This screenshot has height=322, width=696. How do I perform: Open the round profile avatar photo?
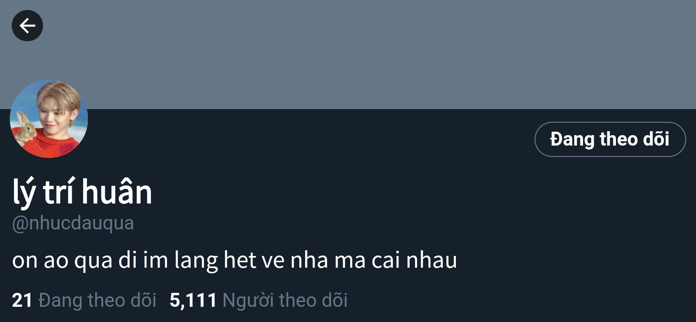point(49,119)
